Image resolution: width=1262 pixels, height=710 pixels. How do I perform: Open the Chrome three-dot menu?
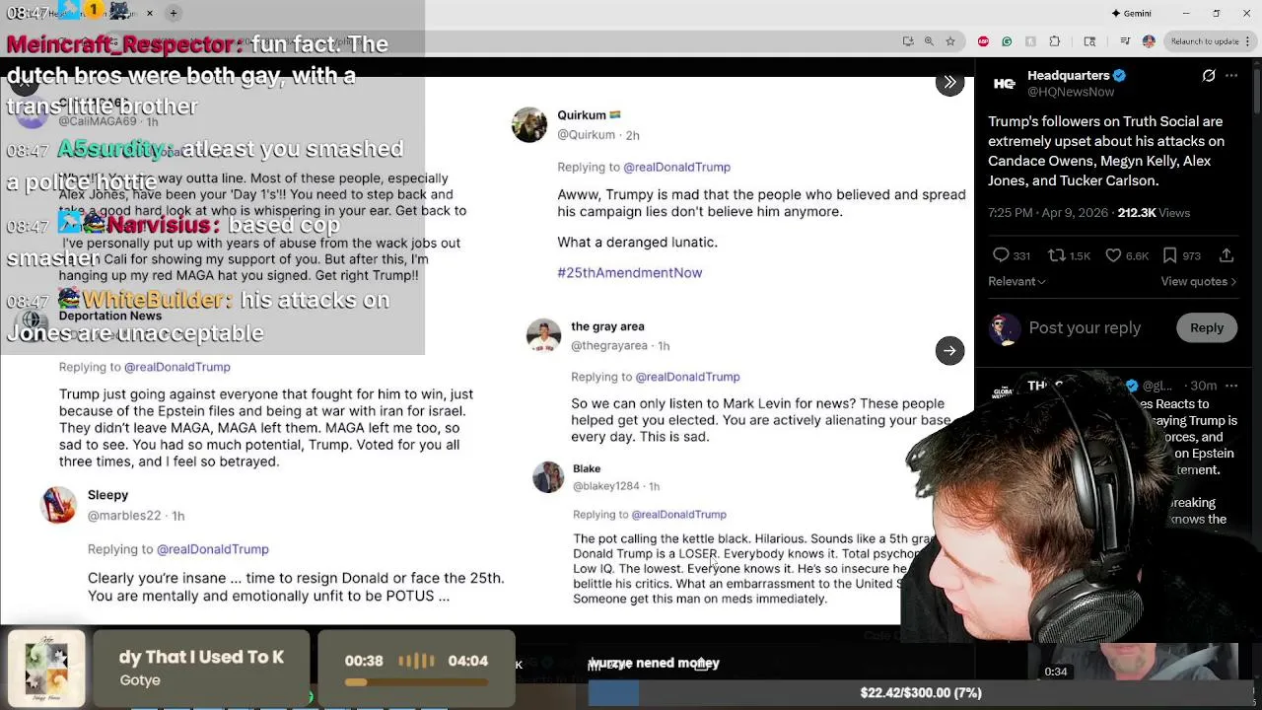coord(1249,41)
